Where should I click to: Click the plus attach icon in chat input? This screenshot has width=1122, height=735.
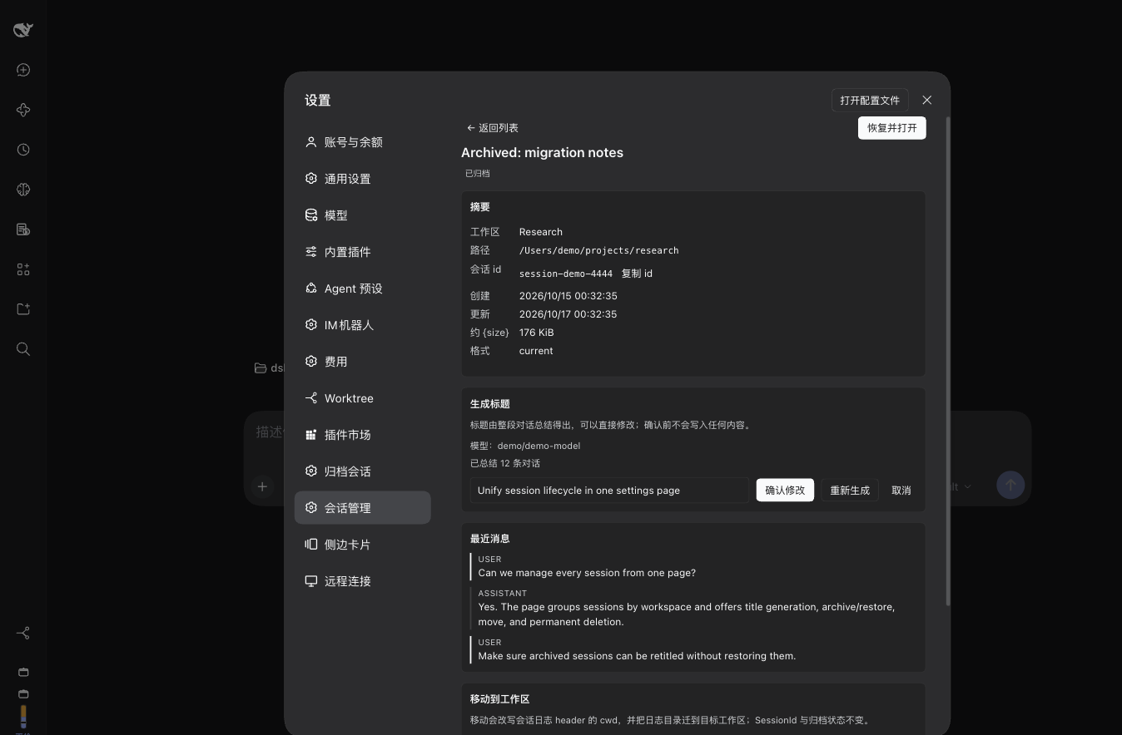point(262,486)
